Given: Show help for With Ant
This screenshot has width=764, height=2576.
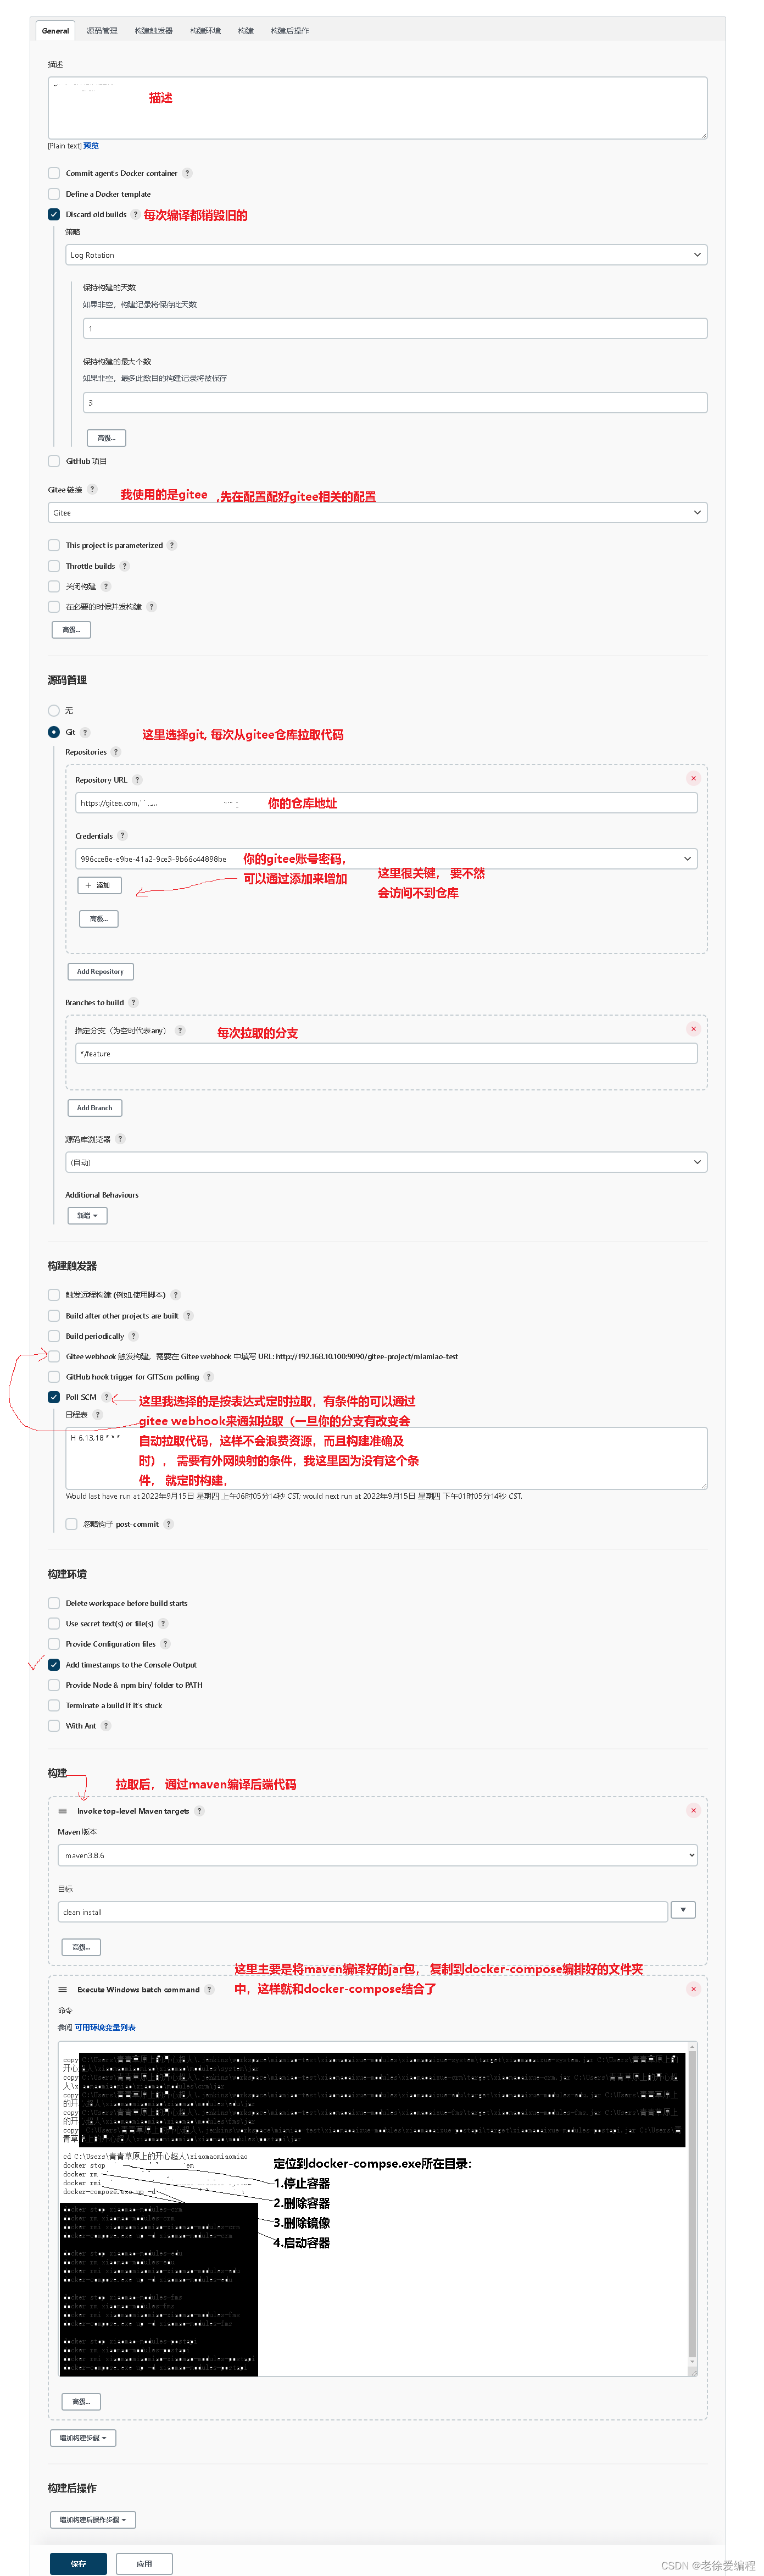Looking at the screenshot, I should tap(106, 1725).
